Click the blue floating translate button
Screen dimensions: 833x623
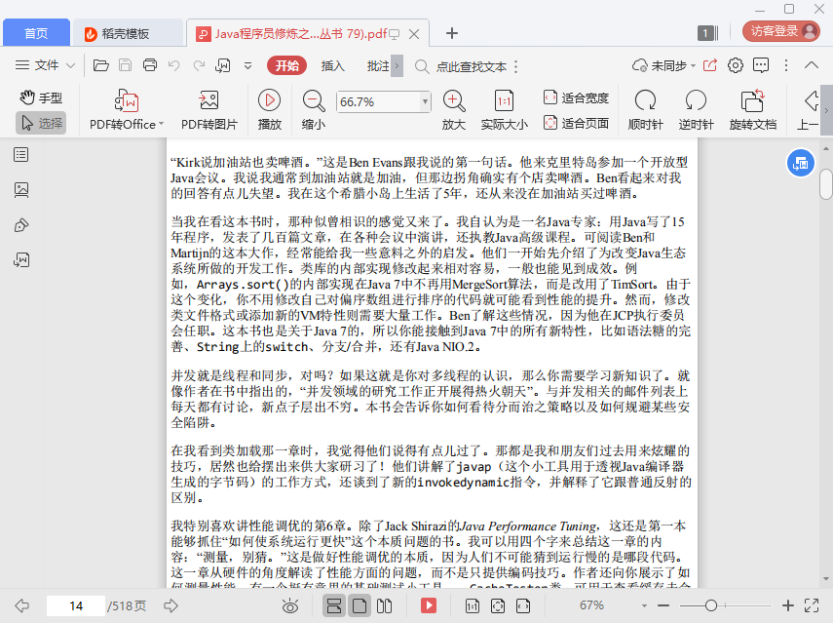[x=801, y=163]
